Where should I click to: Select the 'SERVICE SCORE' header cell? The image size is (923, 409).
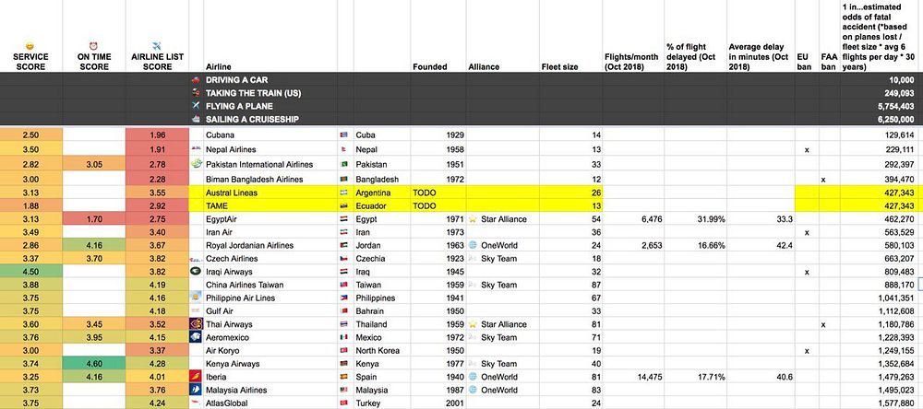click(x=30, y=62)
